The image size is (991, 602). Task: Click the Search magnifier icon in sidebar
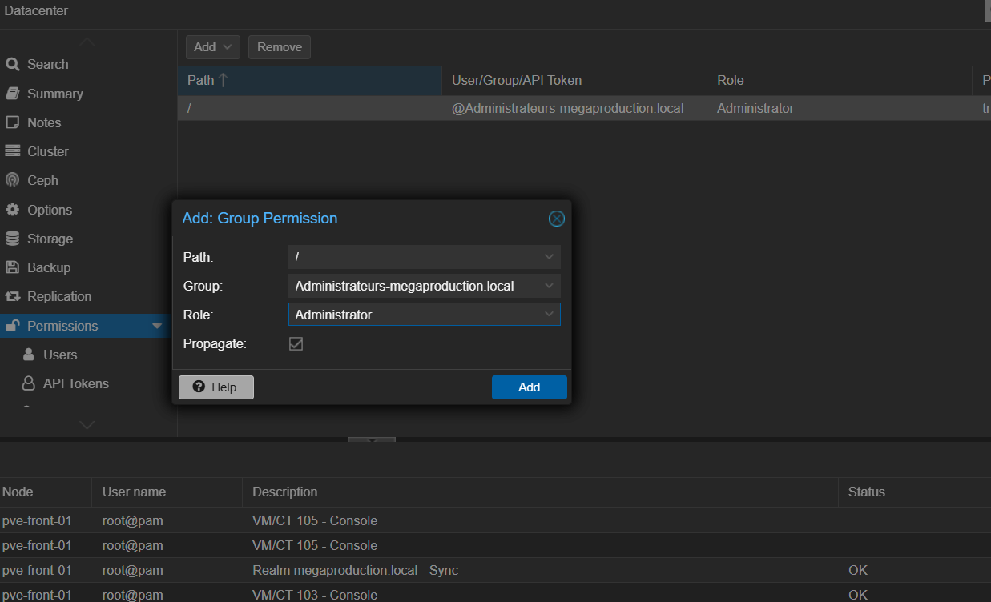click(x=12, y=65)
